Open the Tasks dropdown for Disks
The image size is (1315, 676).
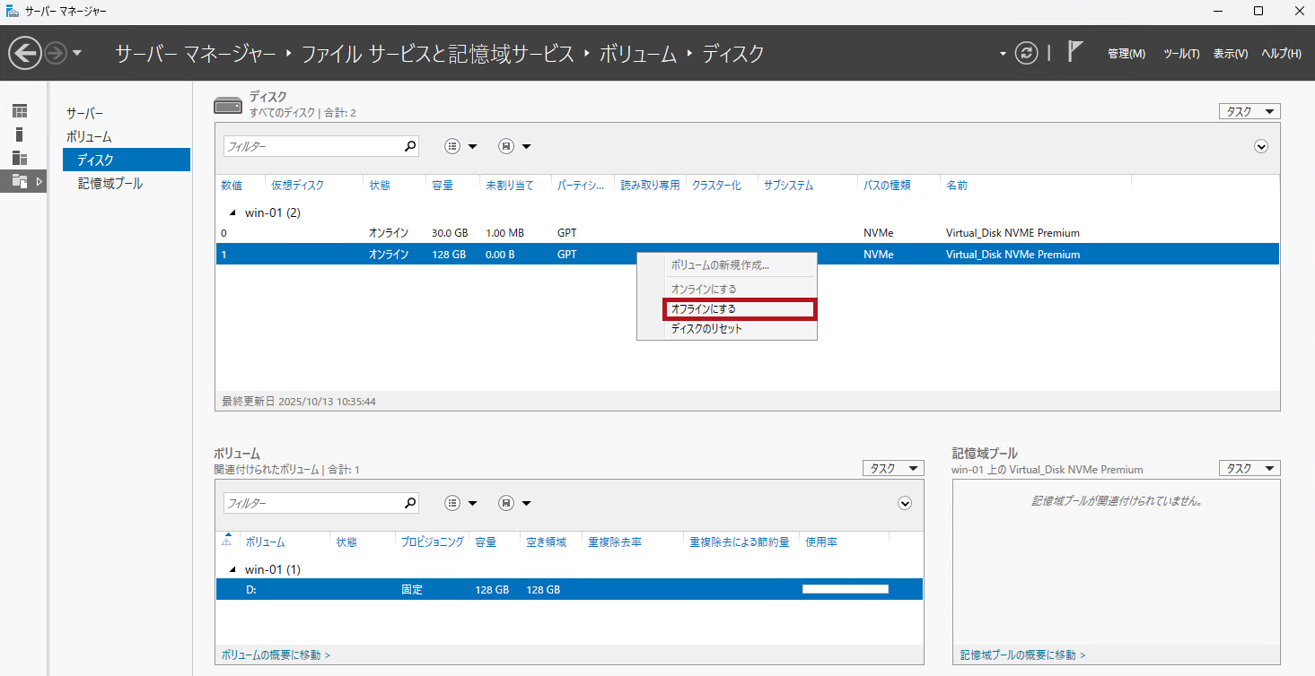[1249, 111]
